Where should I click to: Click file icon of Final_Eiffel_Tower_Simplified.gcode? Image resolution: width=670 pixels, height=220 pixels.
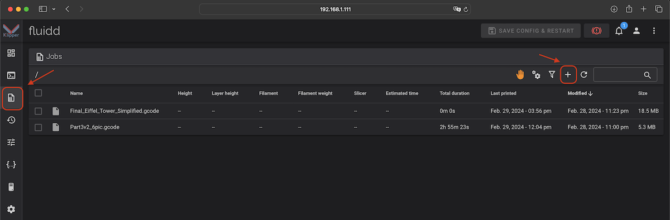(x=55, y=111)
